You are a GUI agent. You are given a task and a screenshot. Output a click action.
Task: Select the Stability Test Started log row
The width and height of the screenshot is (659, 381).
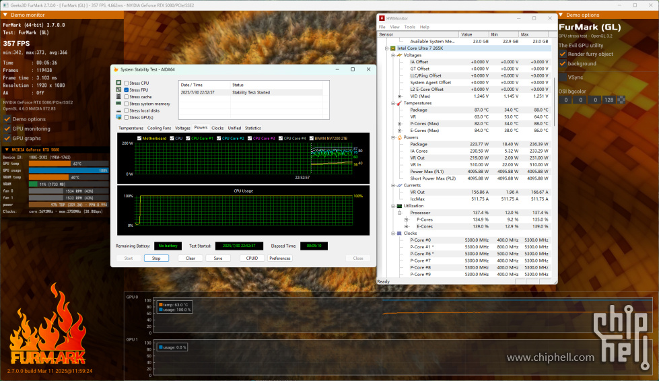tap(251, 92)
